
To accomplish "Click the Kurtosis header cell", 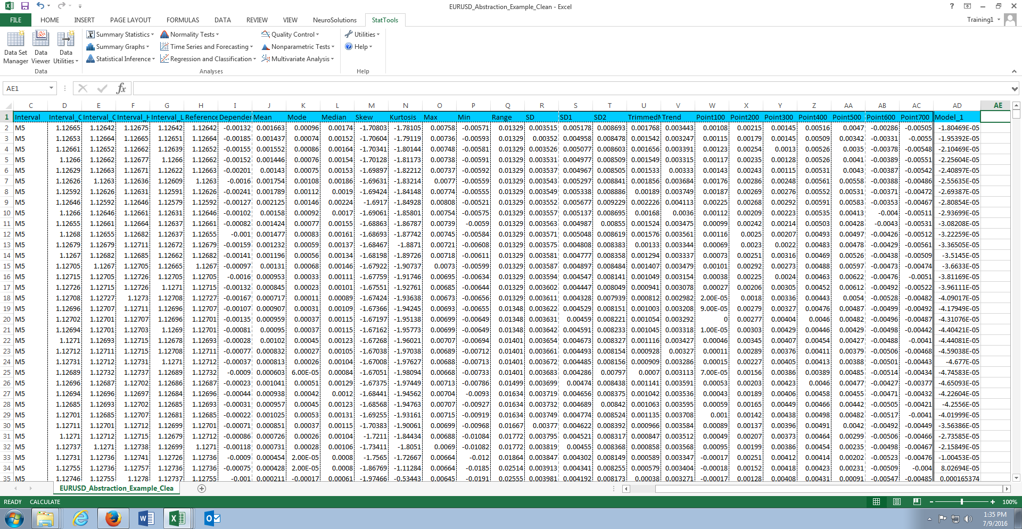I will tap(406, 117).
